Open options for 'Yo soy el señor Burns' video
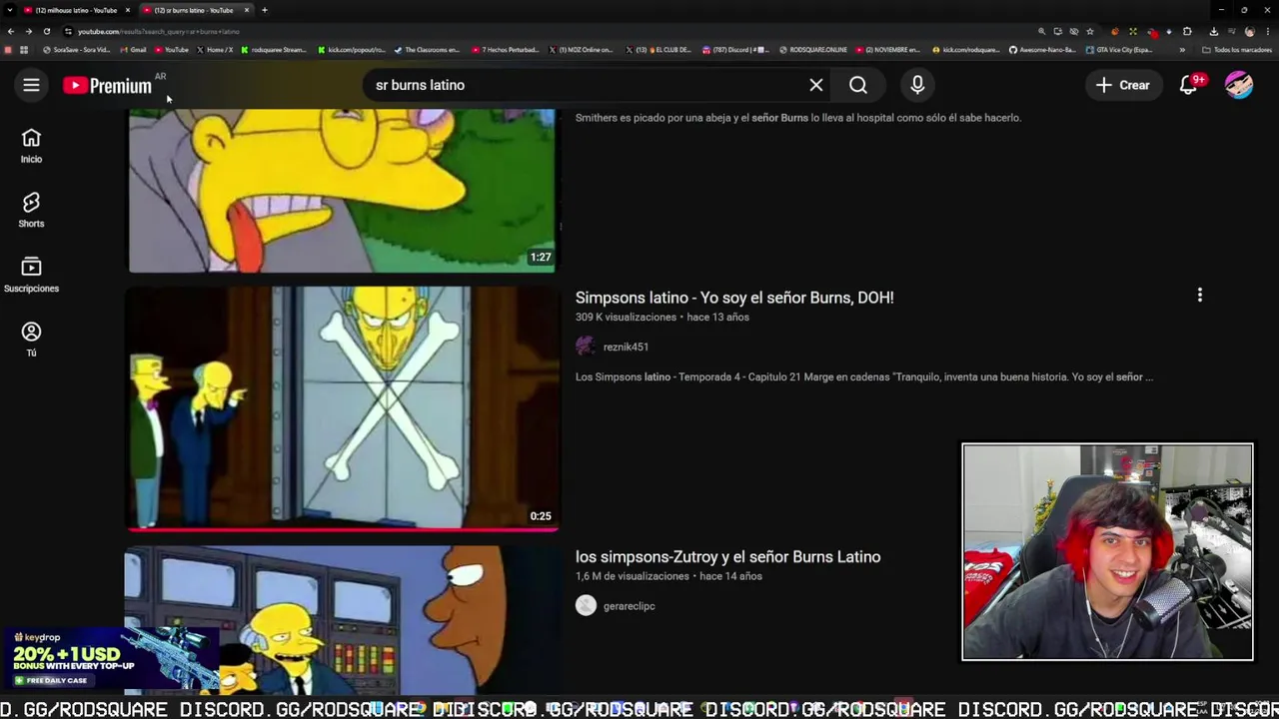The height and width of the screenshot is (719, 1279). tap(1199, 296)
